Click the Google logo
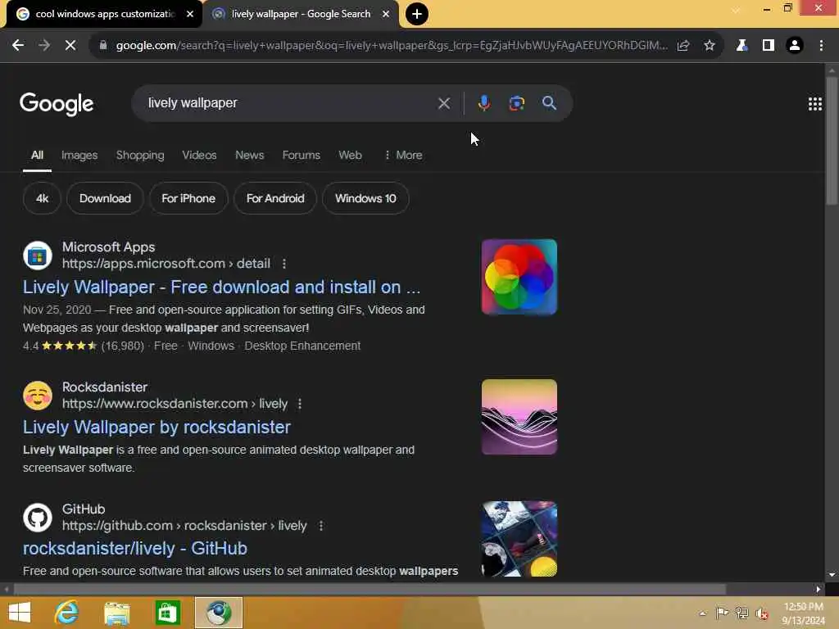The width and height of the screenshot is (839, 629). [x=57, y=104]
